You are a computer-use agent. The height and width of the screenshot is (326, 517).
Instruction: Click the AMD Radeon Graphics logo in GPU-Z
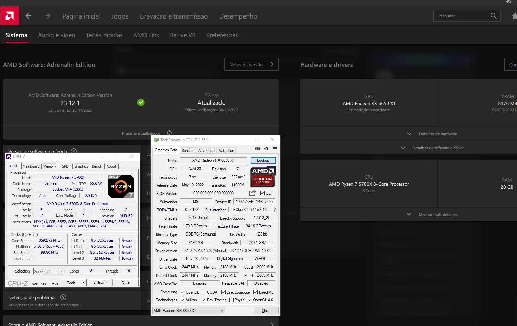263,177
